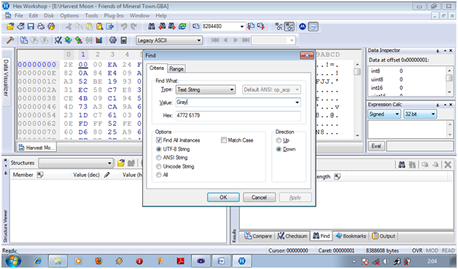Click offset row 00000038
The image size is (458, 269).
[36, 98]
